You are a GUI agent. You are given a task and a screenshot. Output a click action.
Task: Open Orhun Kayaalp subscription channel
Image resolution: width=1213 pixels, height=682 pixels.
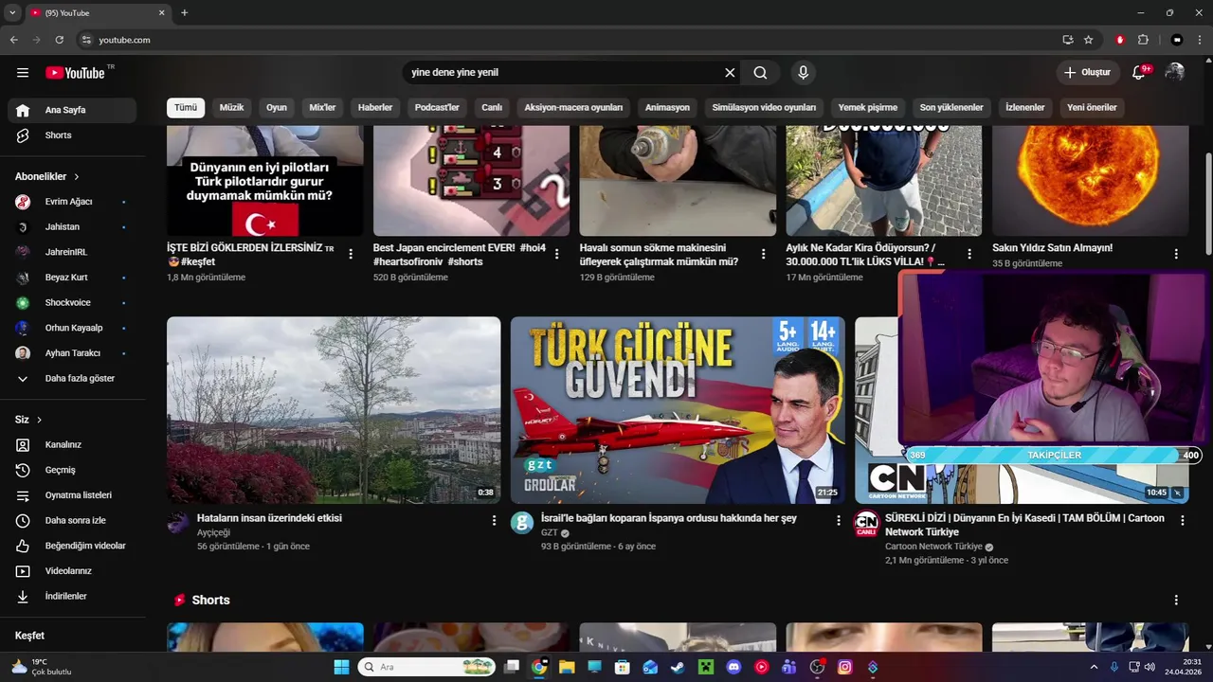tap(72, 328)
